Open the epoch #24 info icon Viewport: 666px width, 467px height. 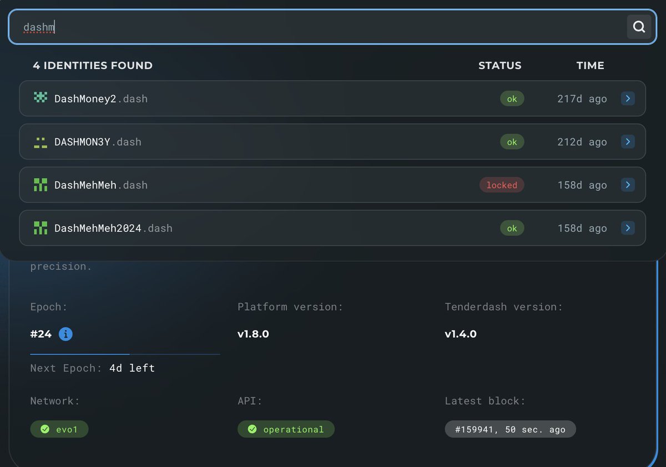pos(65,334)
